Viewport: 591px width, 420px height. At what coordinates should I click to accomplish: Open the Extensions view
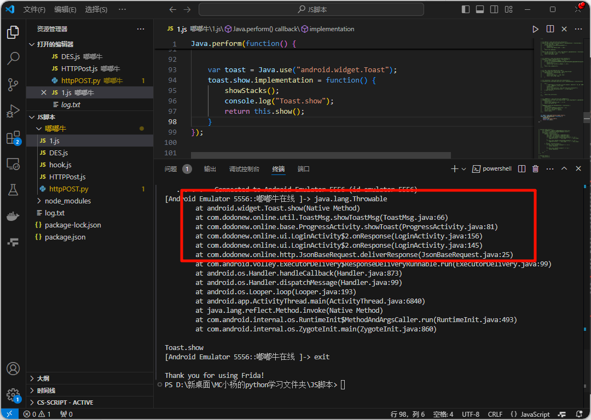[13, 138]
